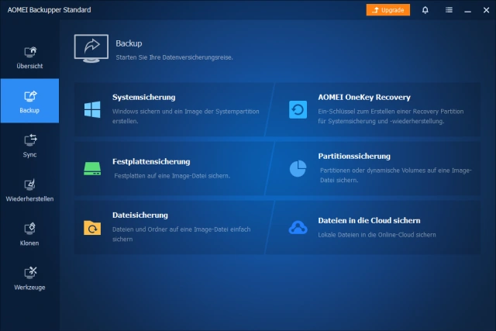This screenshot has width=496, height=331.
Task: Select Dateien in die Cloud sichern
Action: (368, 221)
